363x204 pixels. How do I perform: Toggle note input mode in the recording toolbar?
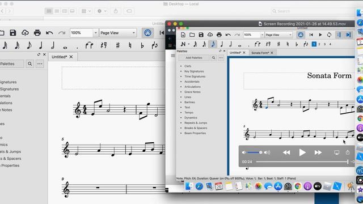click(x=183, y=44)
